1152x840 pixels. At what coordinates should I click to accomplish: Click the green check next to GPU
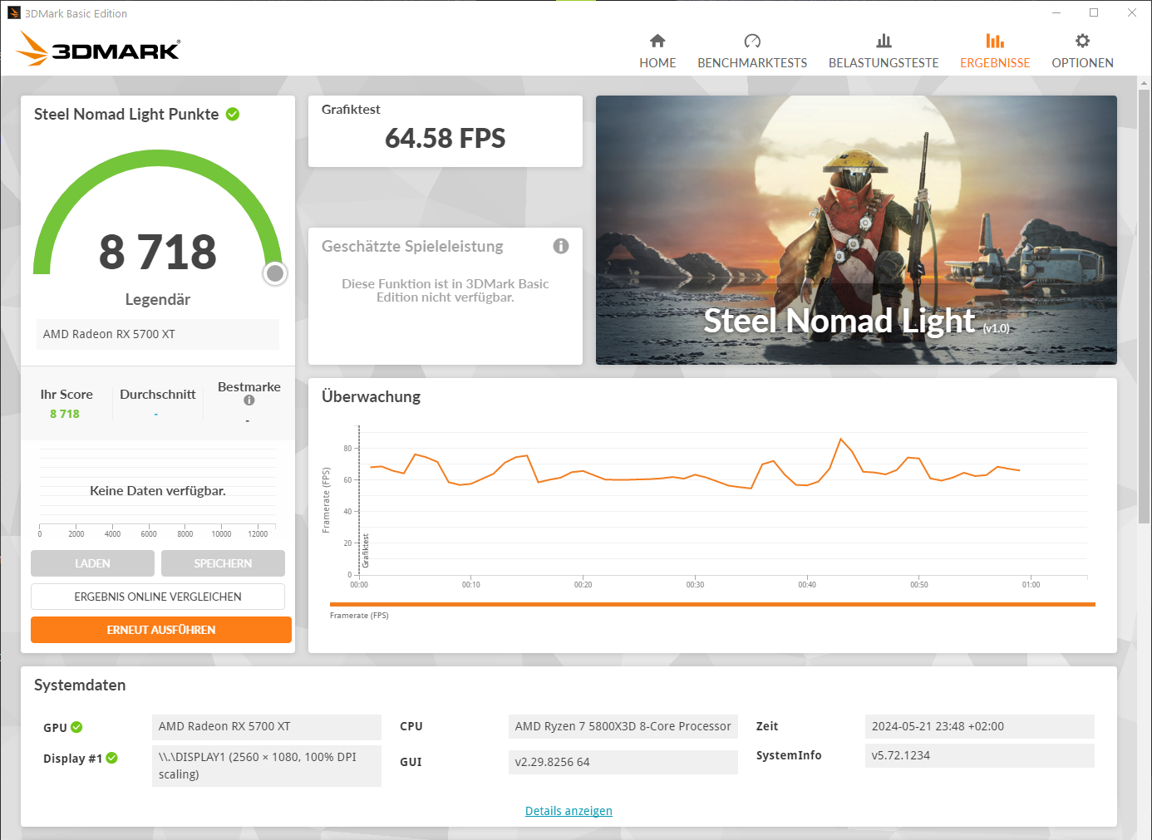pyautogui.click(x=76, y=727)
